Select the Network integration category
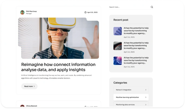The width and height of the screenshot is (185, 109). pos(131,90)
